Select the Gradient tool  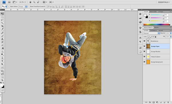(2, 48)
